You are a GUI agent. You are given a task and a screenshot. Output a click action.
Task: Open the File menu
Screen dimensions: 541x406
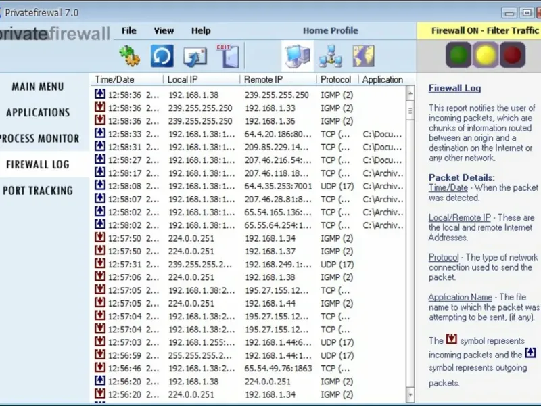pos(128,30)
